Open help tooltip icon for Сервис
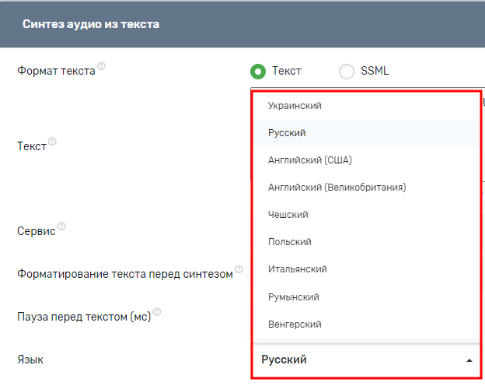485x386 pixels. click(x=61, y=226)
